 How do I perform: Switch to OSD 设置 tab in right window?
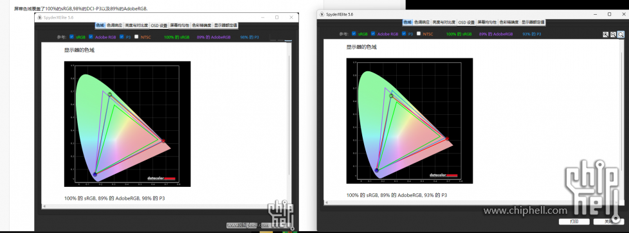[x=466, y=22]
